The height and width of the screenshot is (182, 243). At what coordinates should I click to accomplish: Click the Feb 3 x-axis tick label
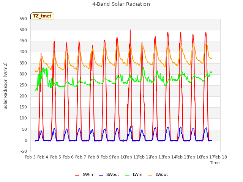30,157
